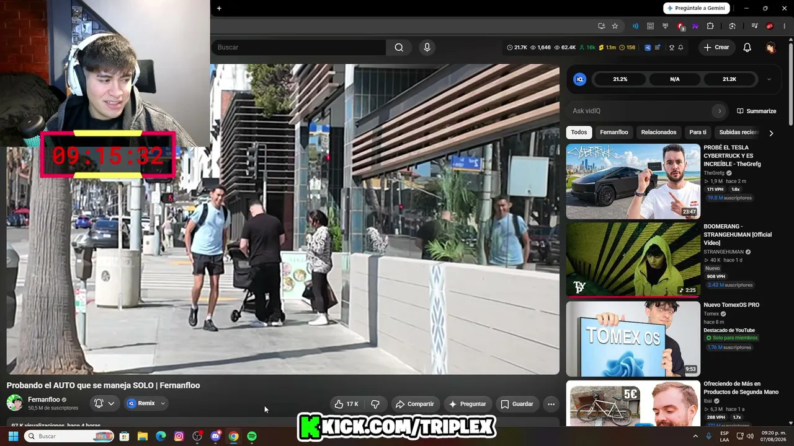Open the Chrome extensions puzzle icon
The image size is (794, 446).
tap(710, 26)
